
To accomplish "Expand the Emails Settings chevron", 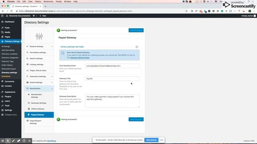I will [52, 82].
